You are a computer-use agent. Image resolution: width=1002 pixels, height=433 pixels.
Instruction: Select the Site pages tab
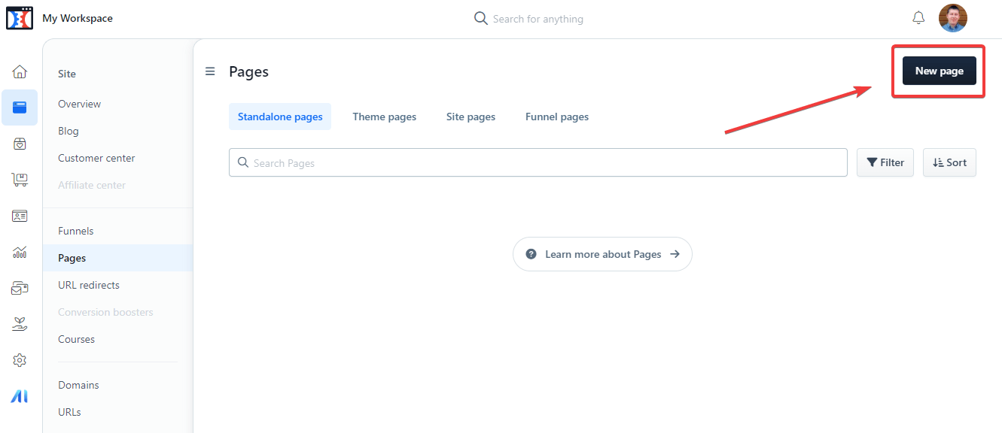(x=471, y=117)
